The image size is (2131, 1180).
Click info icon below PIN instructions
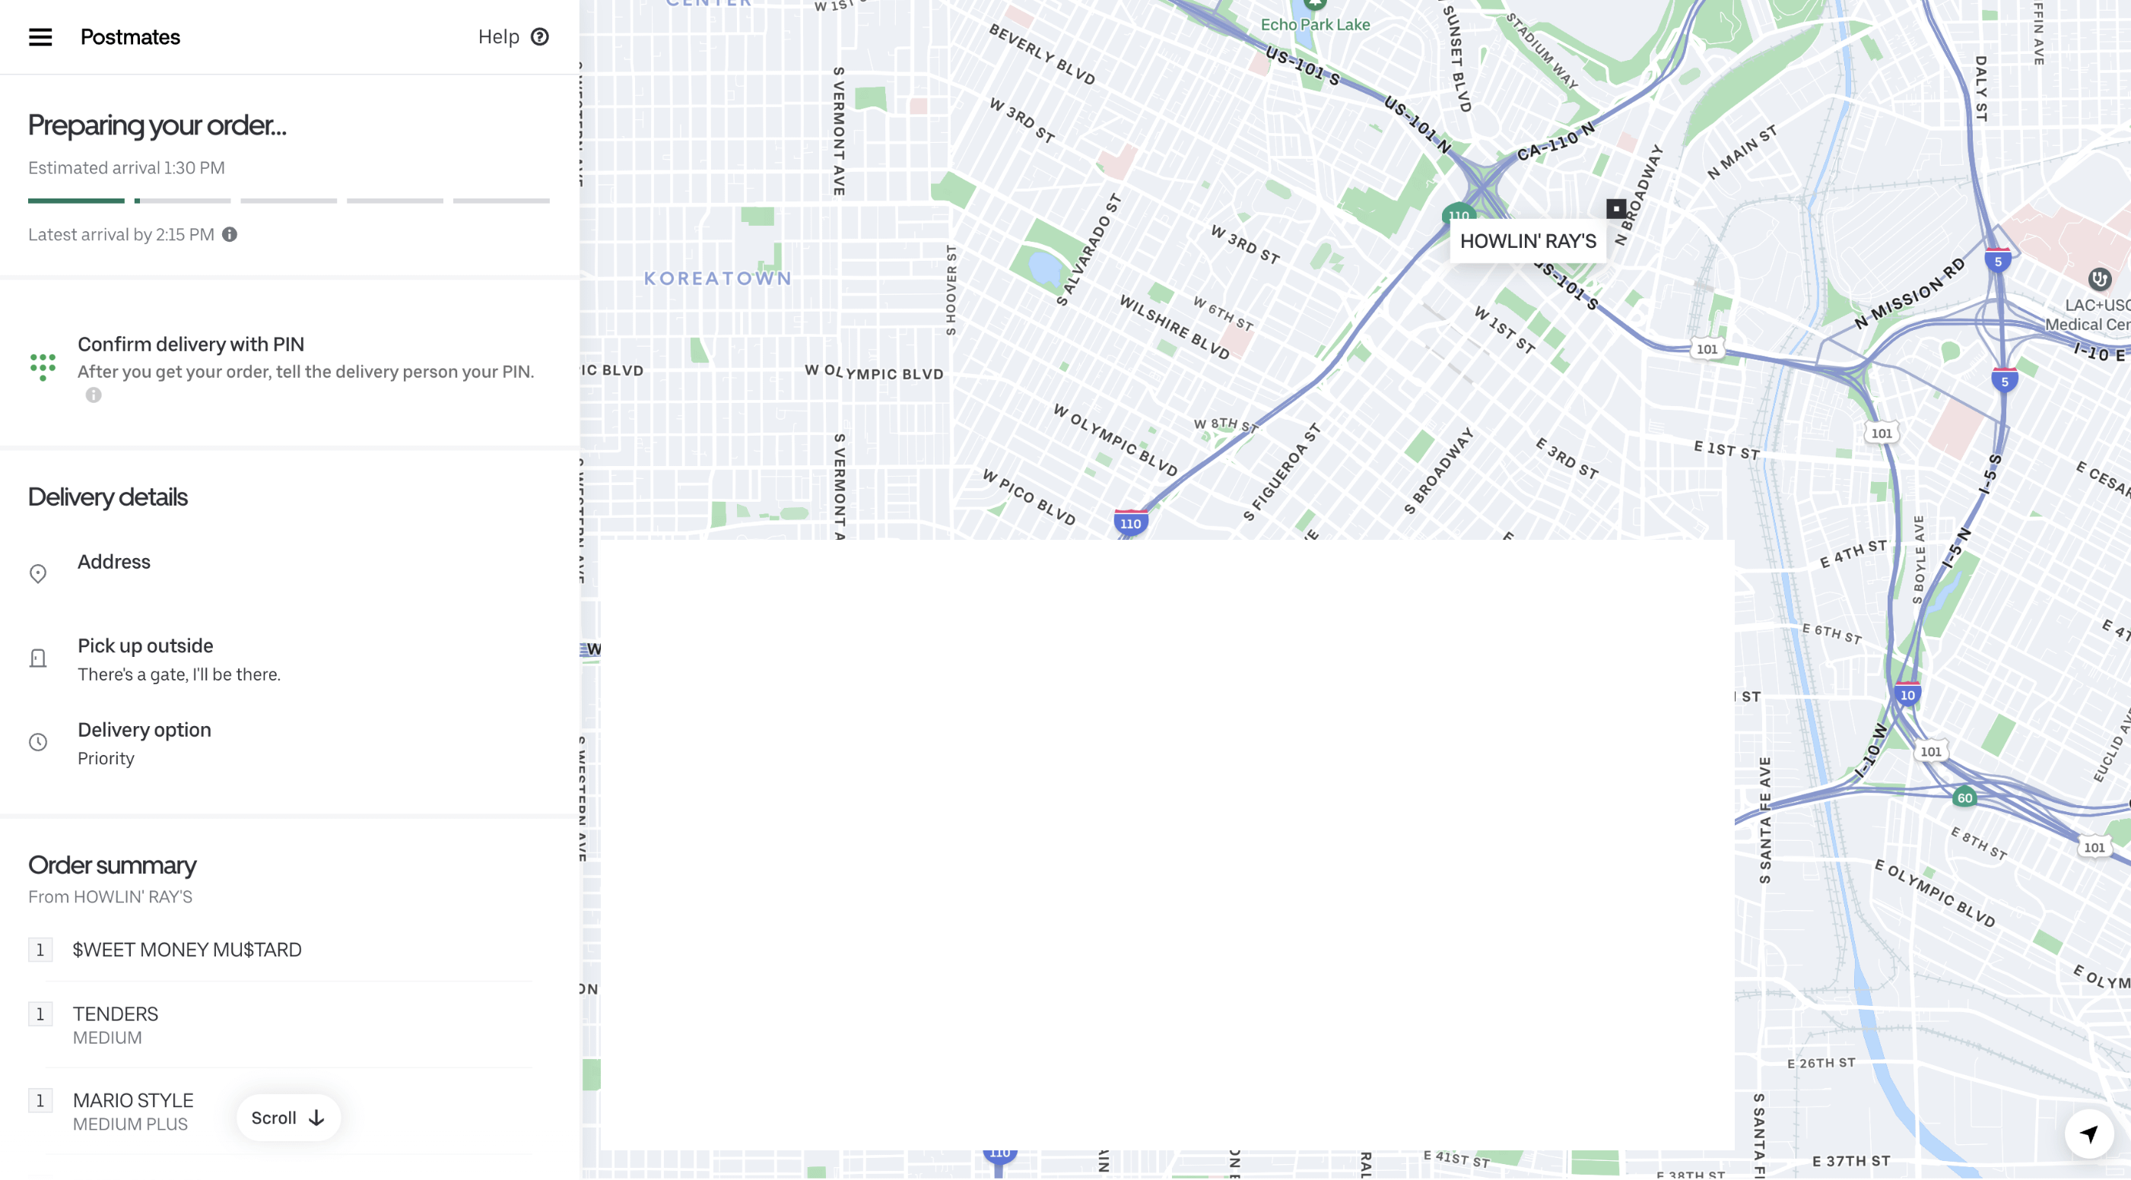pos(94,395)
